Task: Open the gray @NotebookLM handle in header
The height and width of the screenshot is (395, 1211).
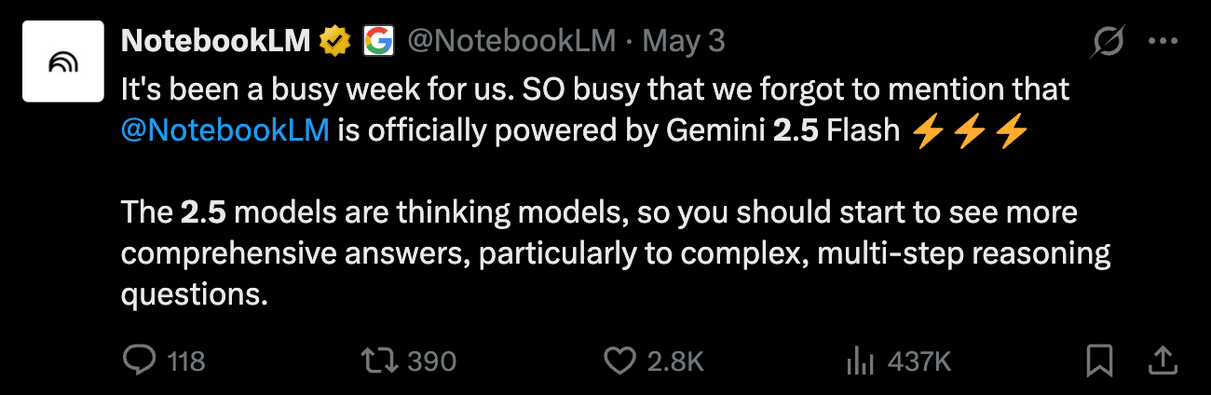Action: click(510, 41)
